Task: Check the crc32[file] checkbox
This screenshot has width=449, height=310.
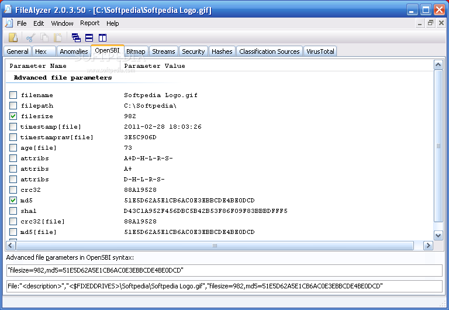Action: tap(13, 221)
